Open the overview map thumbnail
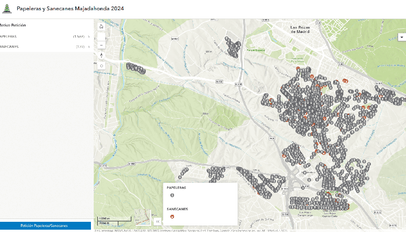Viewport: 406px width, 232px height. pos(142,217)
